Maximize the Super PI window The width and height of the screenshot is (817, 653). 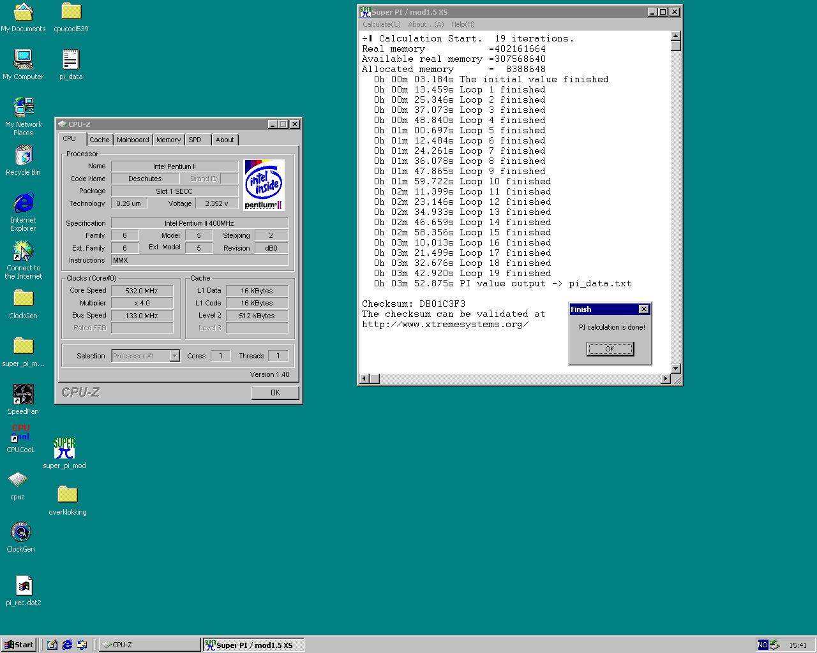663,12
